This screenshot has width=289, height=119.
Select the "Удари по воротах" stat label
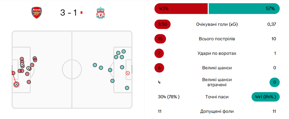tap(217, 53)
